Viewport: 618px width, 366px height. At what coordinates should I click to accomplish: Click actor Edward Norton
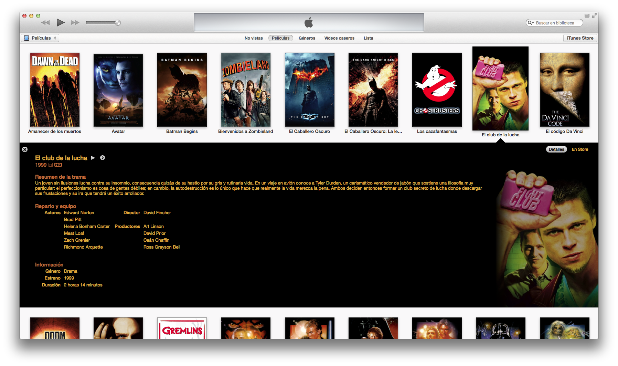tap(79, 213)
